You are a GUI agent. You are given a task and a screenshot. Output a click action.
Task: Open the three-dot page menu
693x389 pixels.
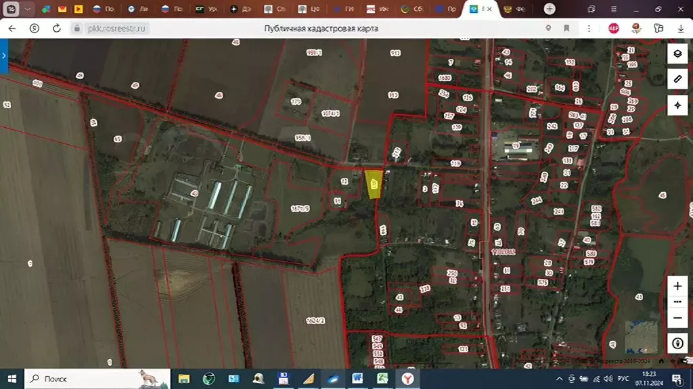tap(589, 28)
